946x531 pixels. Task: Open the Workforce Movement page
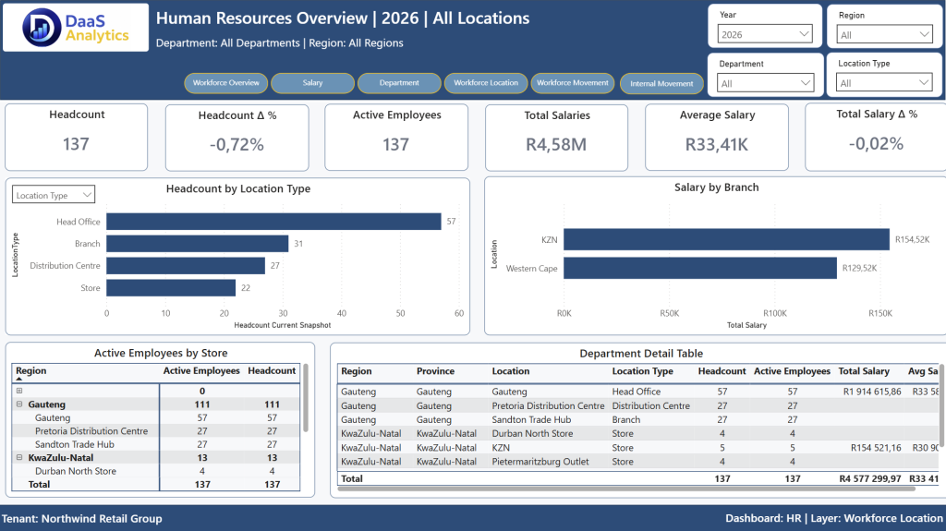point(573,83)
